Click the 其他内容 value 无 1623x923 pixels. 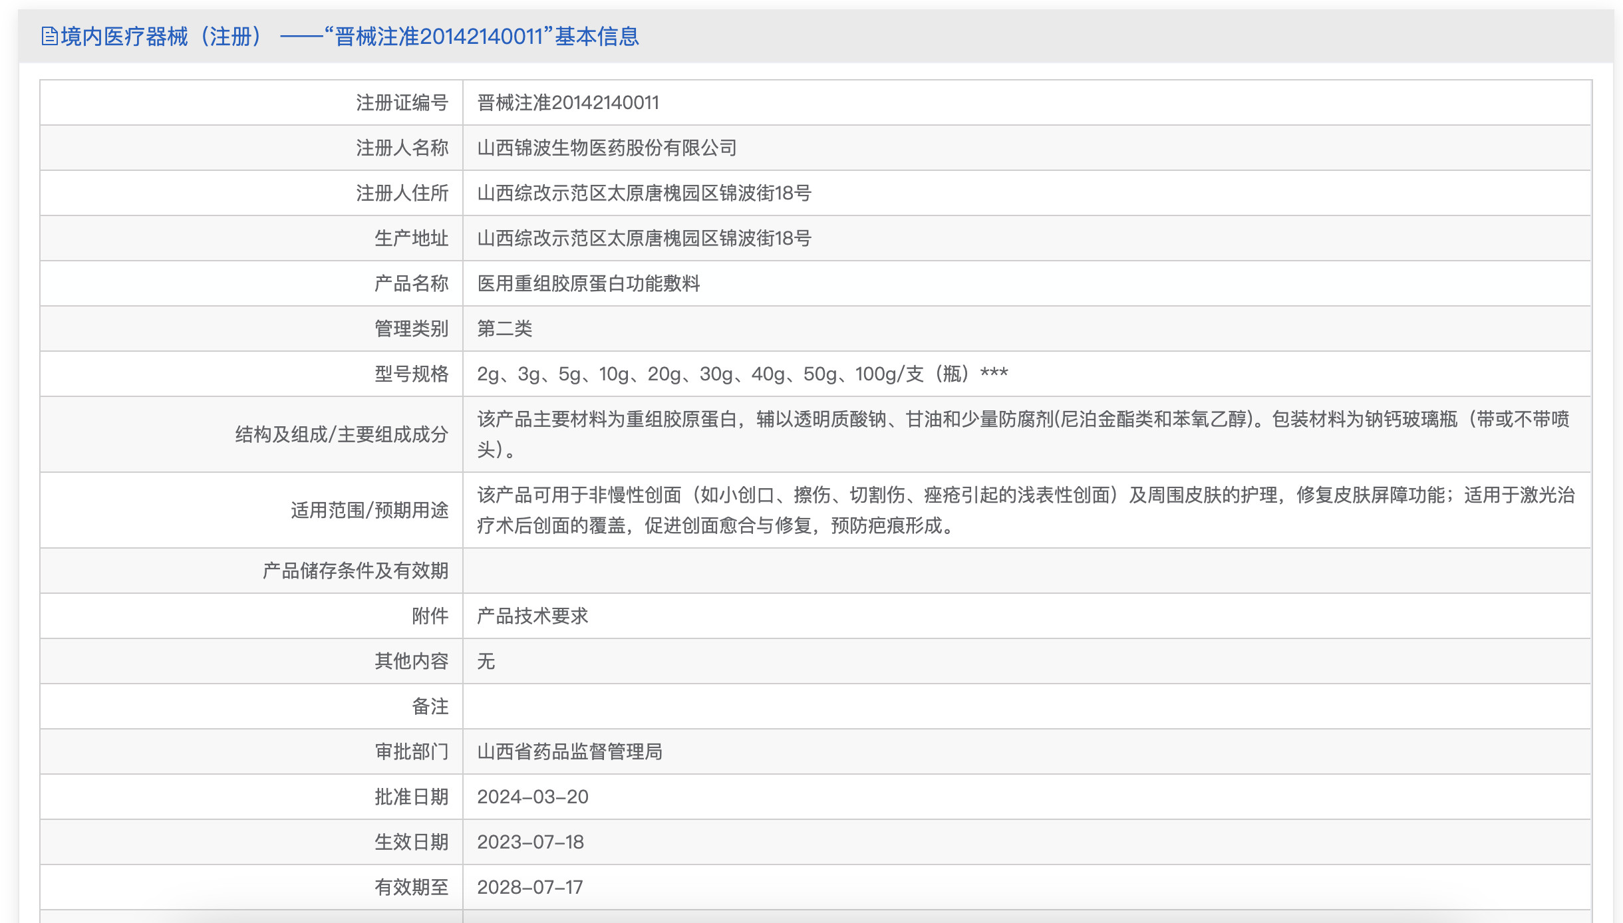click(x=486, y=661)
